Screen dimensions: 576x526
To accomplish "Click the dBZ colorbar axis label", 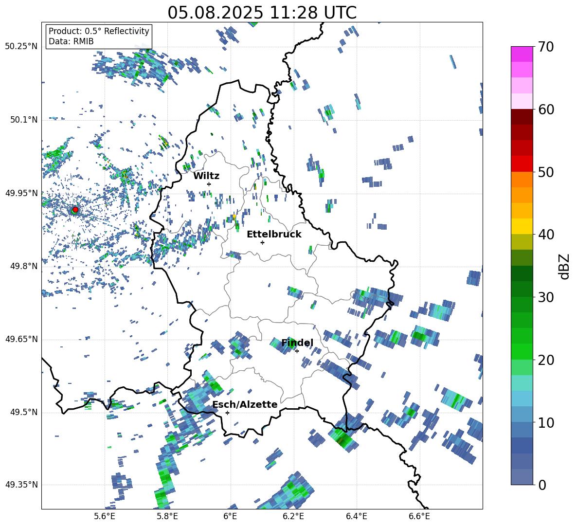I will pyautogui.click(x=565, y=266).
